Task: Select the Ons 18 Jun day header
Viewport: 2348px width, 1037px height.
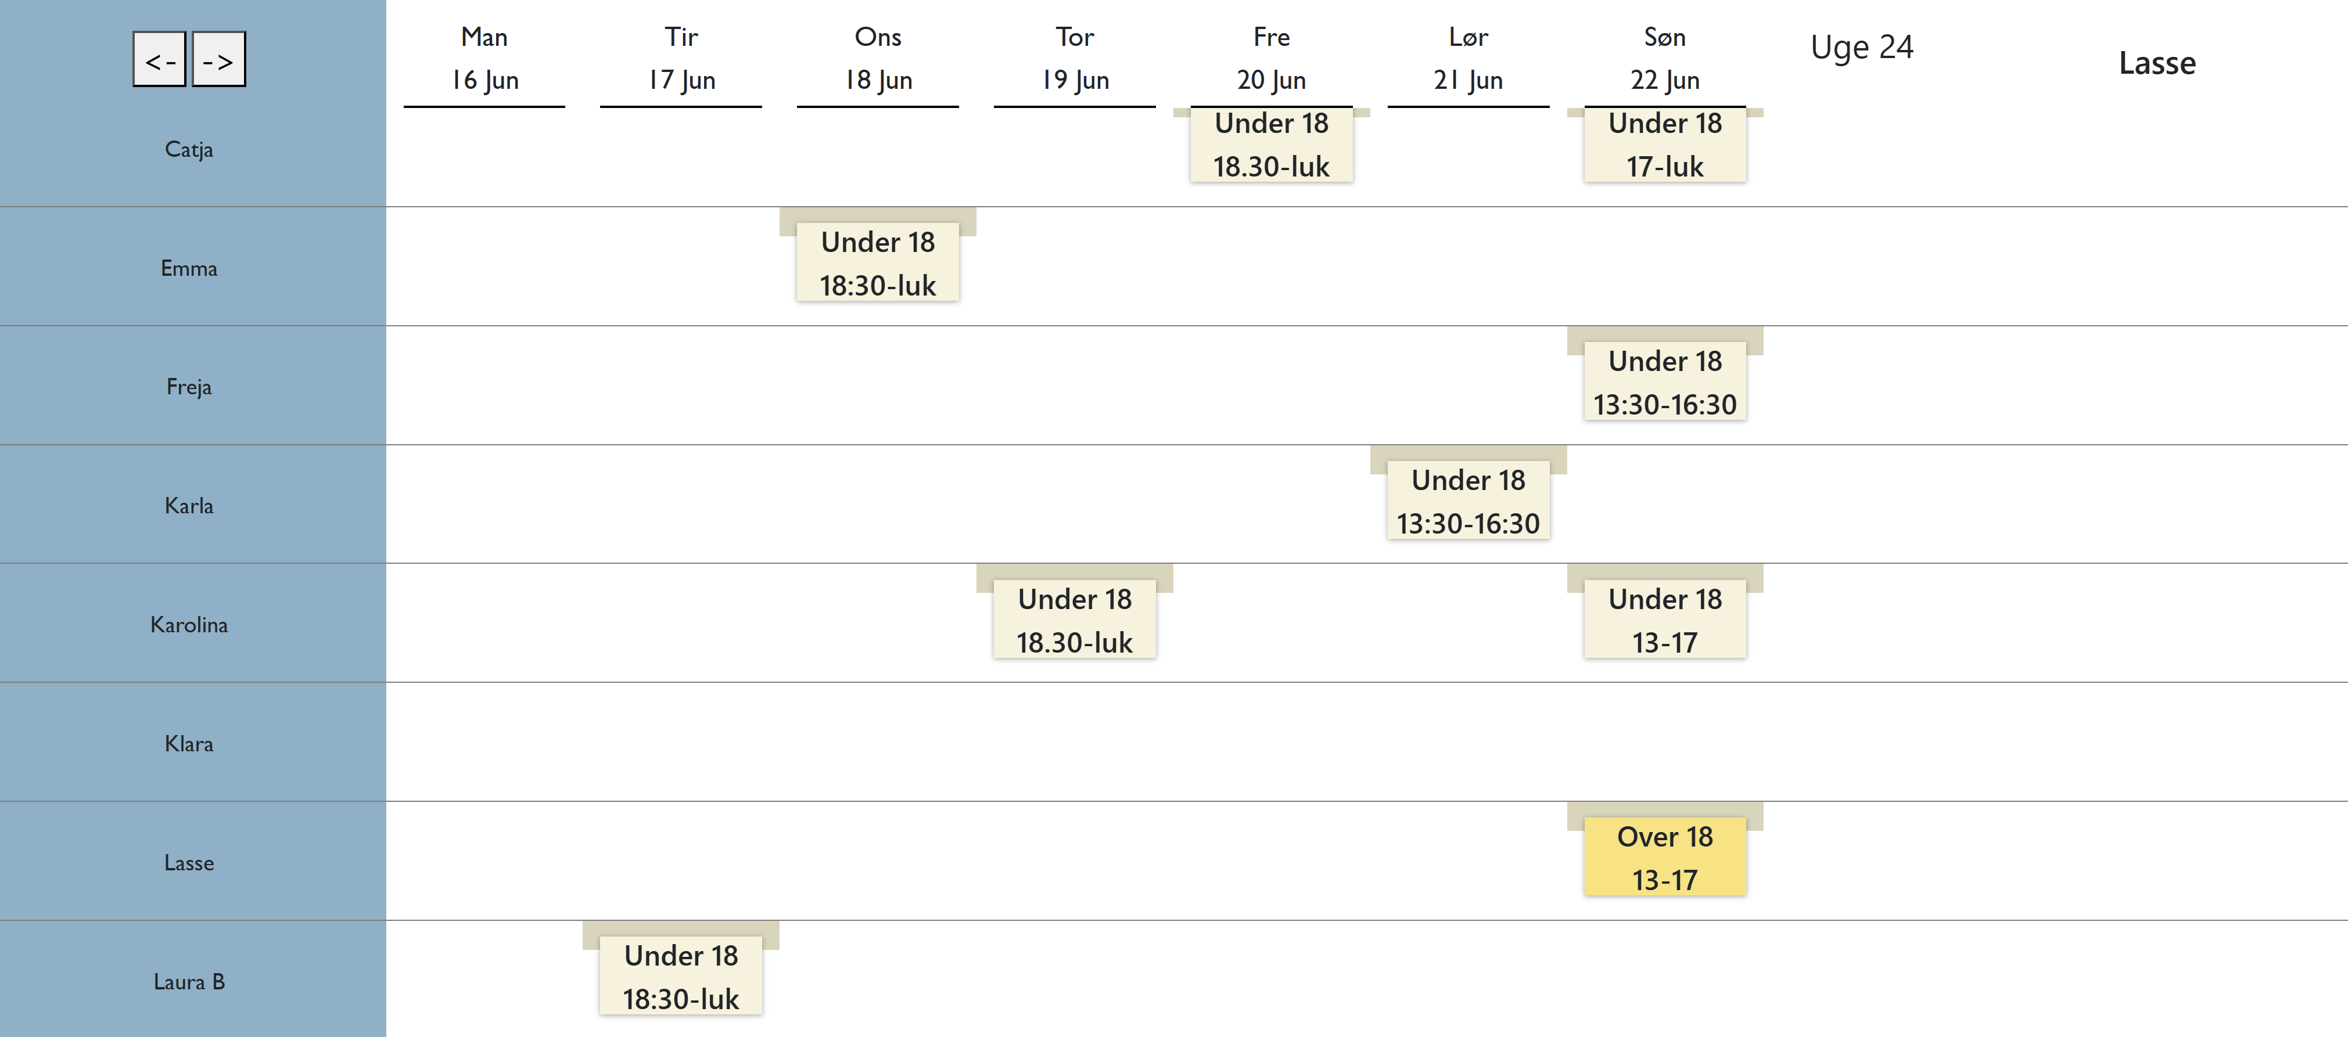Action: click(x=878, y=59)
